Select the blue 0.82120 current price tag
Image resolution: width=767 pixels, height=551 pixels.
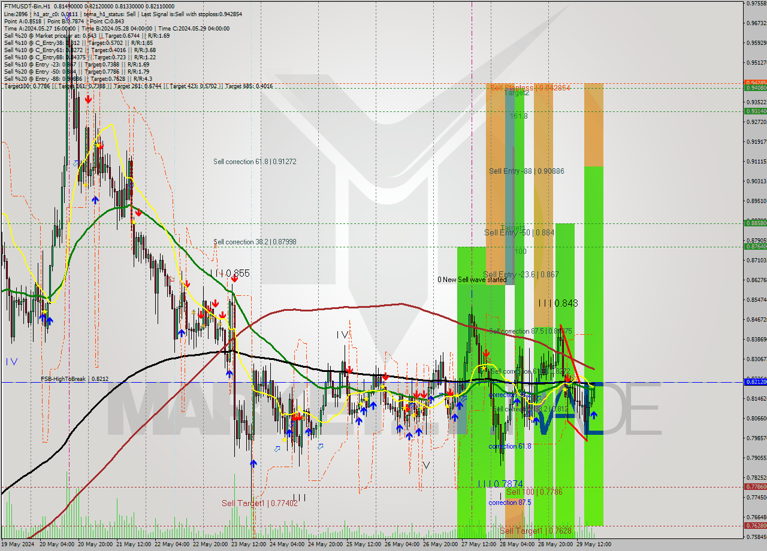[755, 382]
